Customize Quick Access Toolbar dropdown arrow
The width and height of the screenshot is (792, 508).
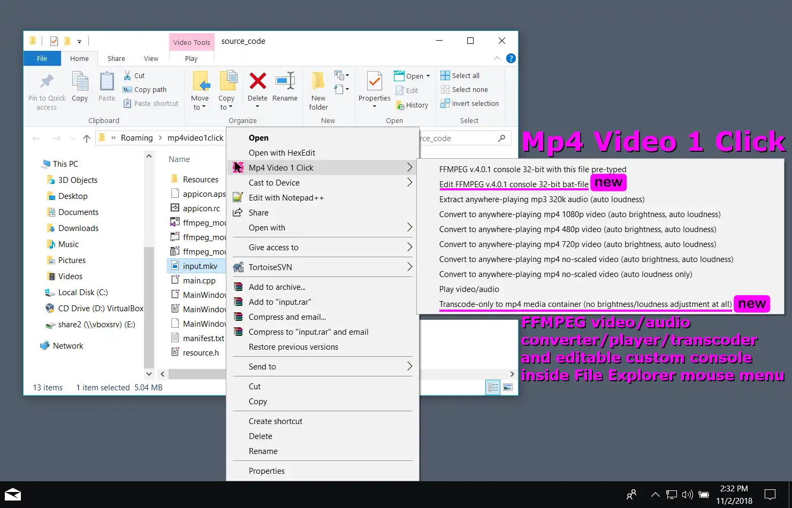pyautogui.click(x=79, y=41)
